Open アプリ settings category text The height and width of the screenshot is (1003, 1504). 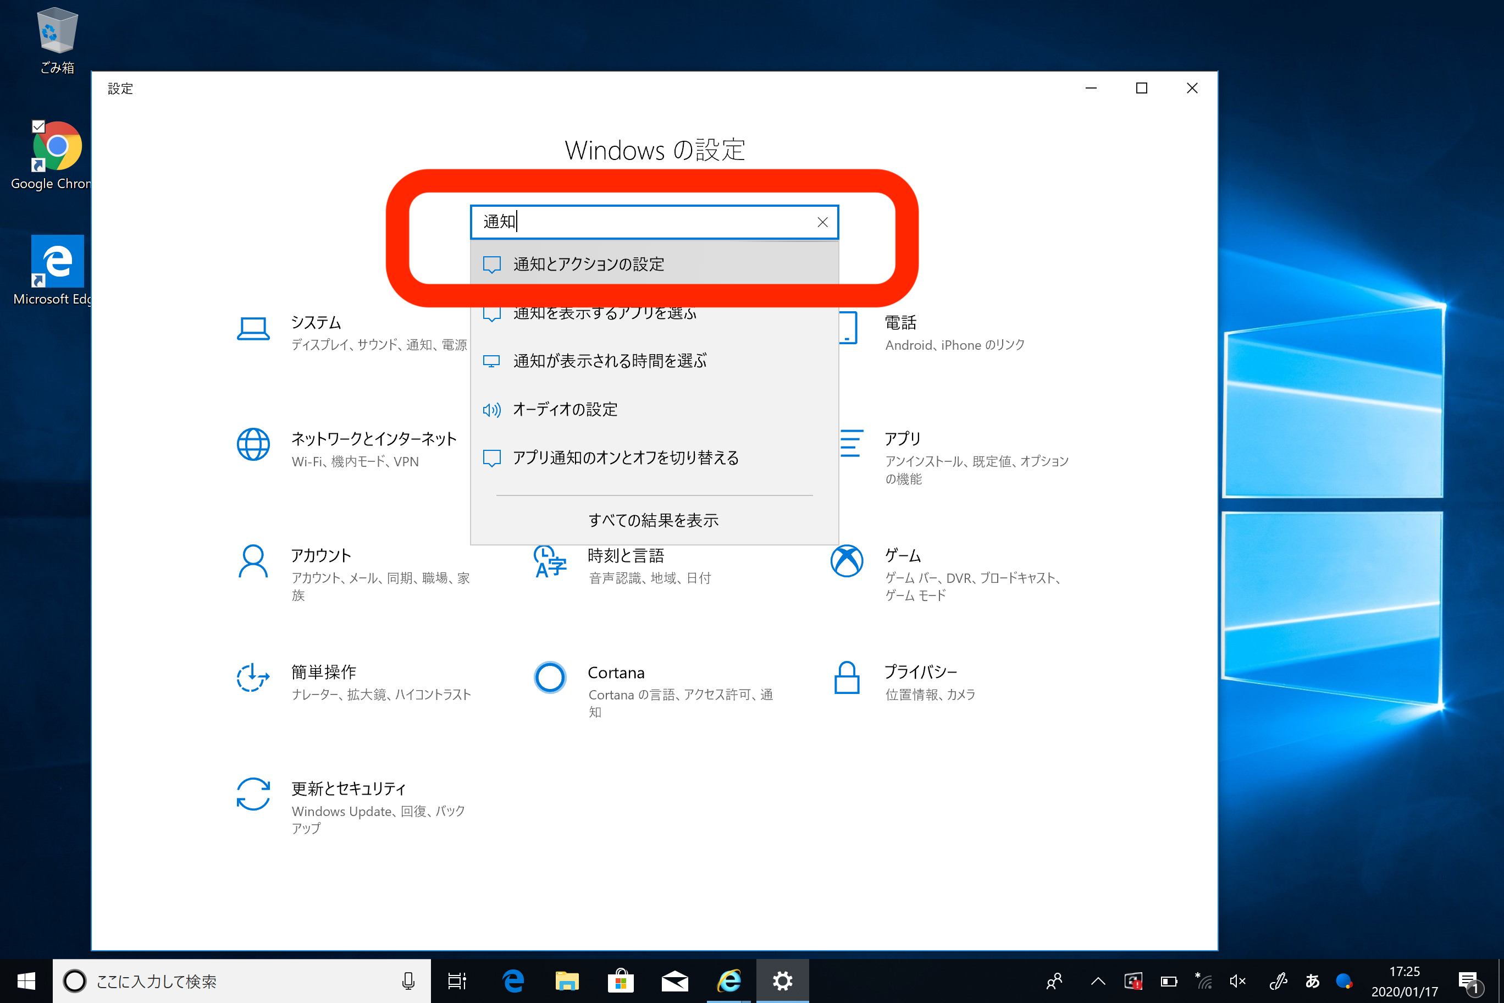[902, 439]
